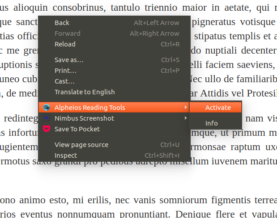Screen dimensions: 277x218
Task: Click the word "Attidis" in the text
Action: (214, 93)
